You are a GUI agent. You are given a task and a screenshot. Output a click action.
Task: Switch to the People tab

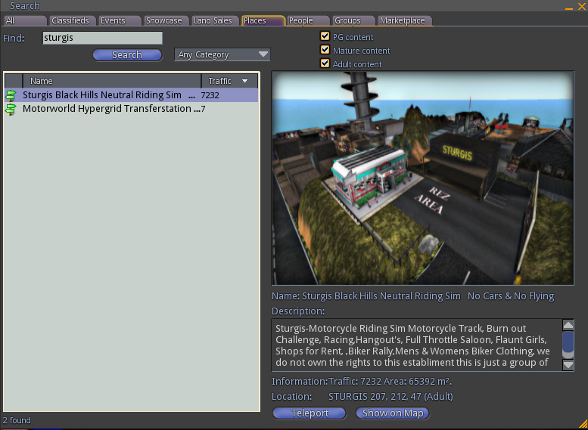pos(309,20)
